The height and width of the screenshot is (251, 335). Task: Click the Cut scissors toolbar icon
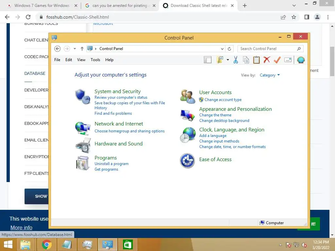tap(236, 60)
